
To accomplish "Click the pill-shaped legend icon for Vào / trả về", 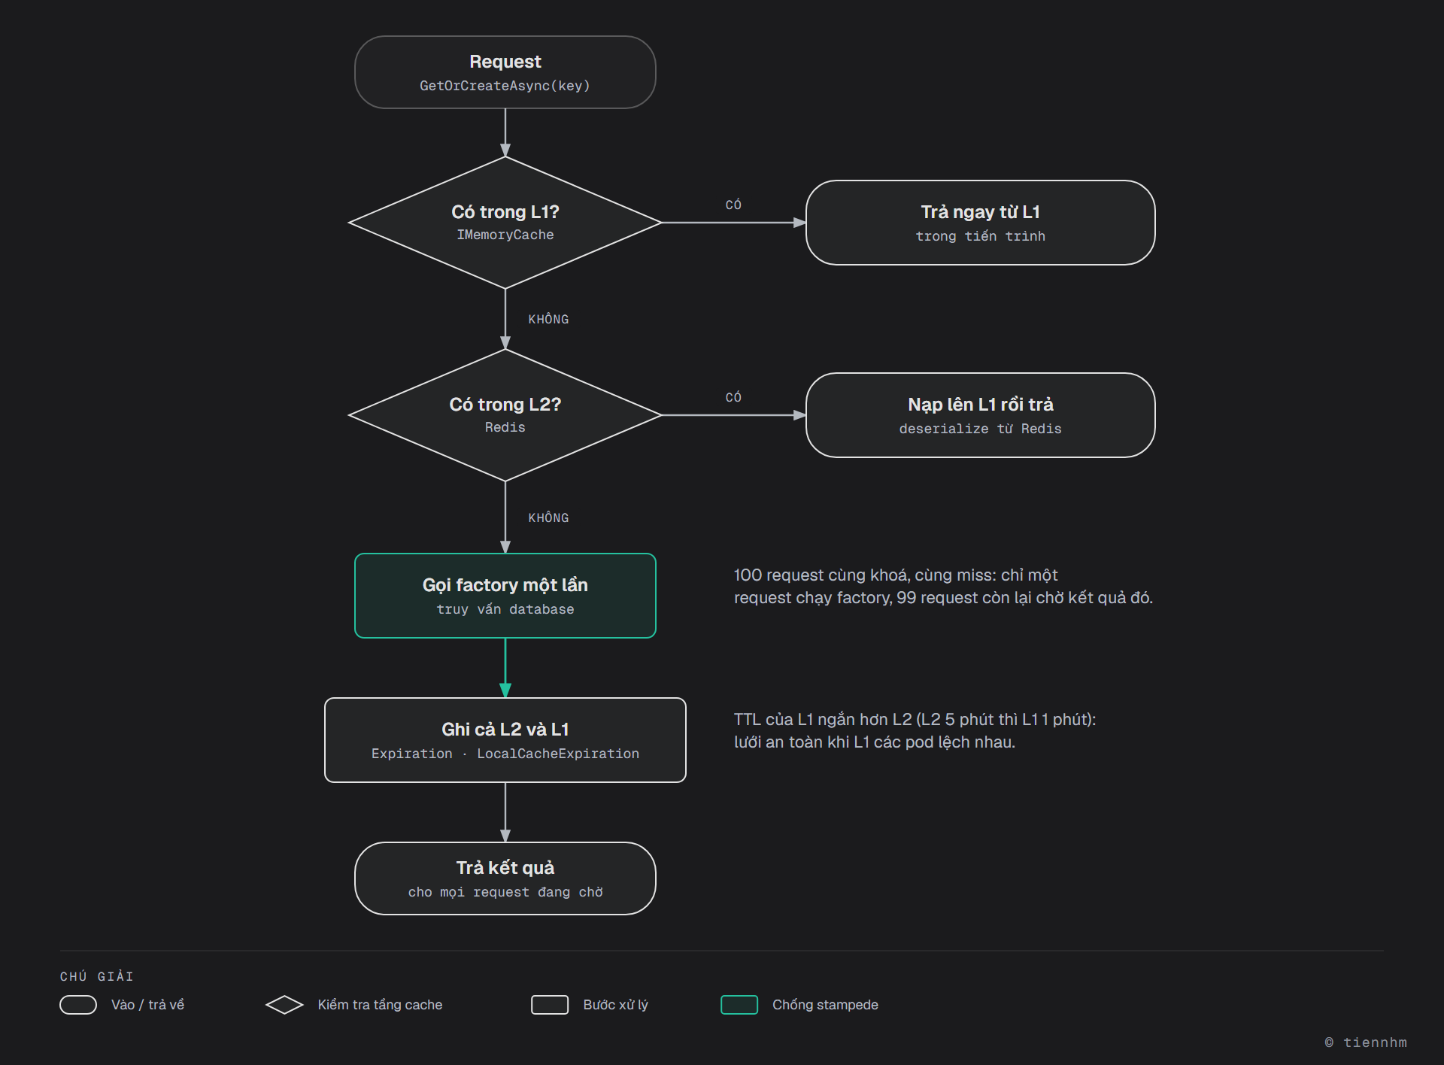I will (x=78, y=1005).
